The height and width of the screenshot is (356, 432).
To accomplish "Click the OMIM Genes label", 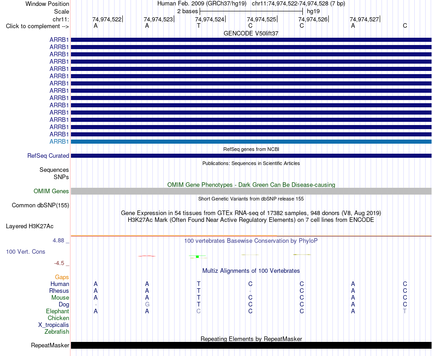I will [x=51, y=191].
